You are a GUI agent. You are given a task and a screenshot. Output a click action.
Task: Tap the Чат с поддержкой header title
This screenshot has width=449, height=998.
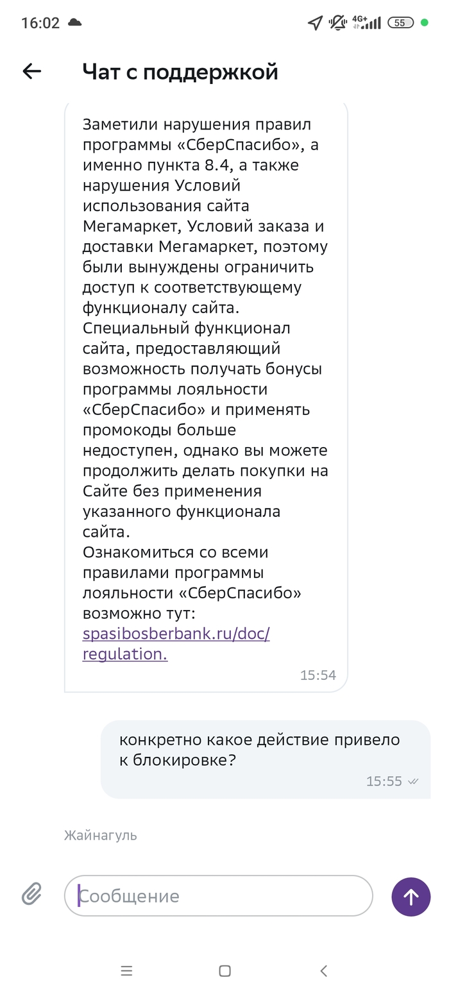[180, 72]
